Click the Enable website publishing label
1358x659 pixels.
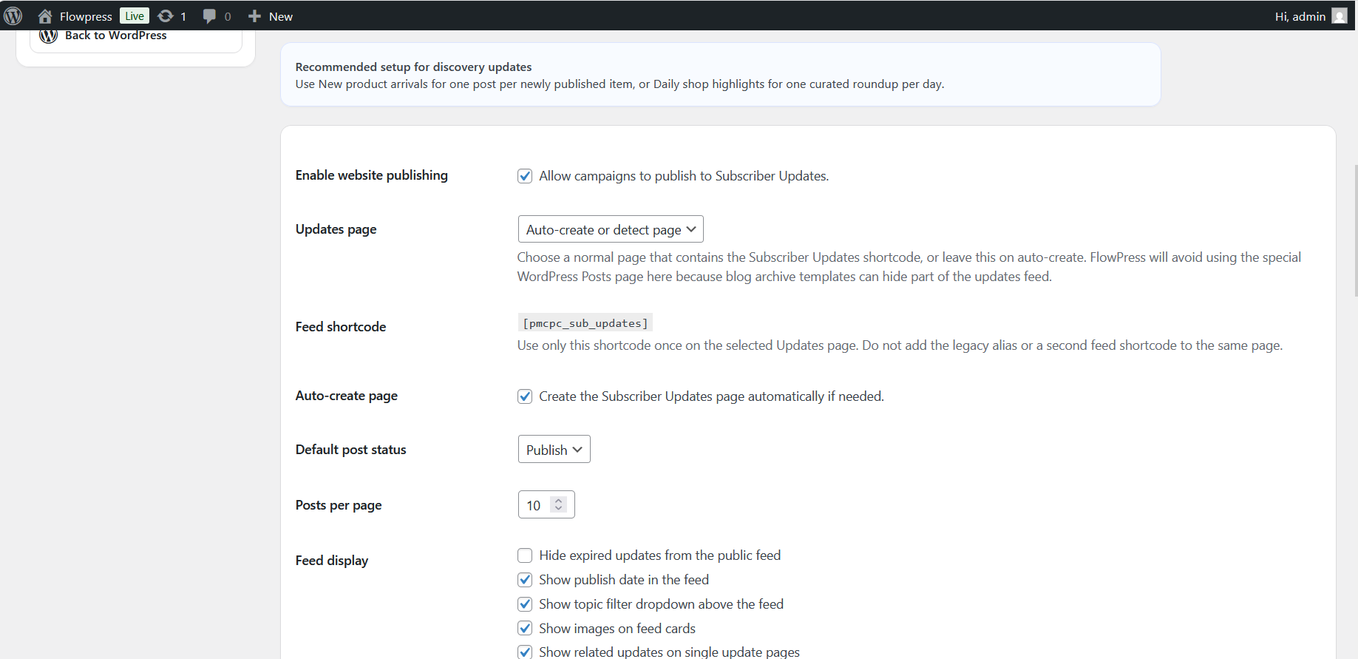pyautogui.click(x=372, y=175)
